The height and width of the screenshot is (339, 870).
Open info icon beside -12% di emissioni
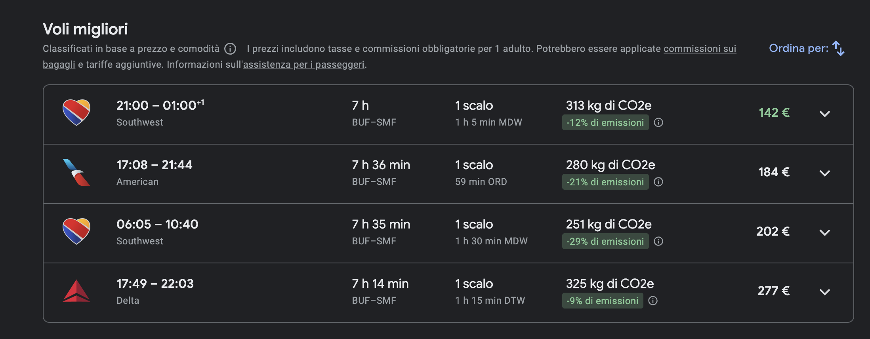pos(658,123)
